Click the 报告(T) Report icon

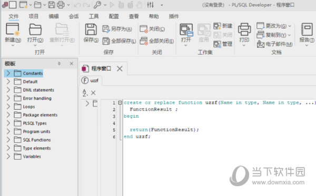coord(307,29)
